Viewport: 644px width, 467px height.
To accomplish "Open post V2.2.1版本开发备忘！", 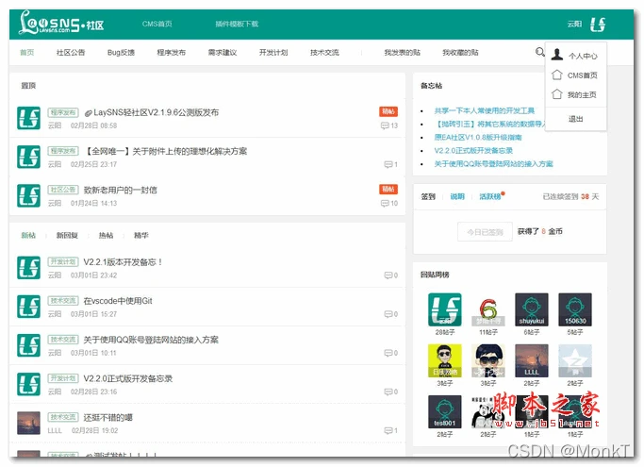I will (x=123, y=262).
